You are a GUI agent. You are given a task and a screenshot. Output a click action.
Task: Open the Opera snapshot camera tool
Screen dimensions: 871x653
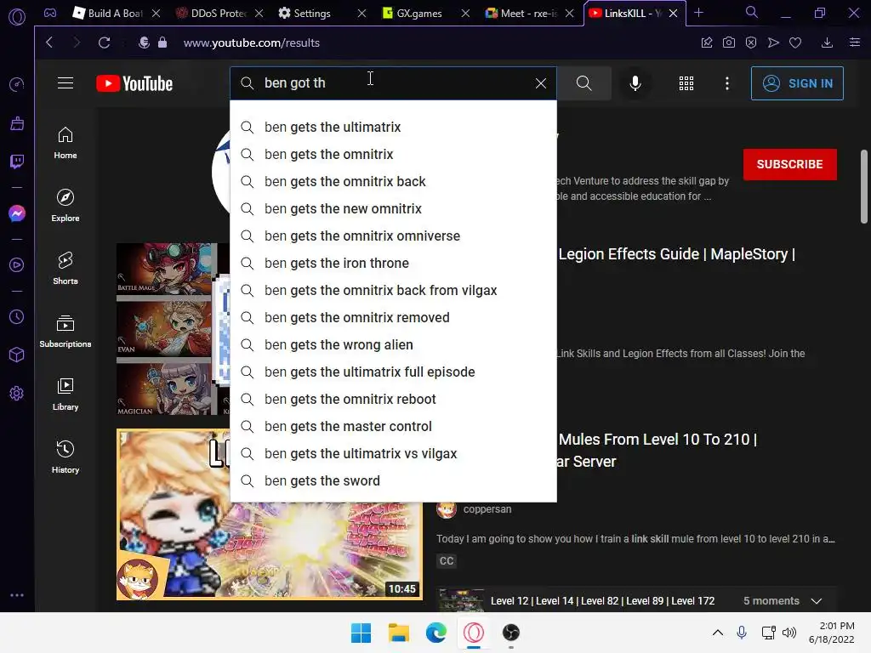coord(729,43)
